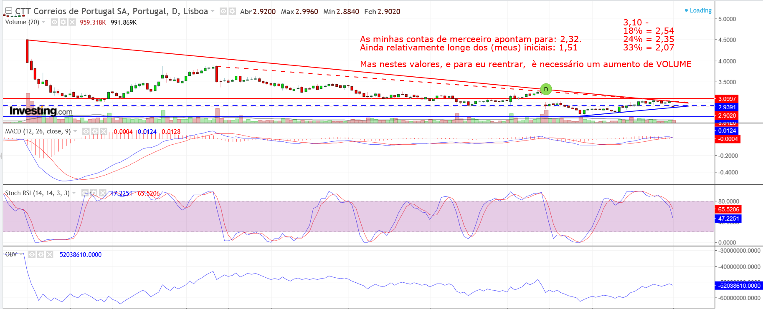Click the blue -52038610.0000 OBV legend value

pyautogui.click(x=79, y=255)
